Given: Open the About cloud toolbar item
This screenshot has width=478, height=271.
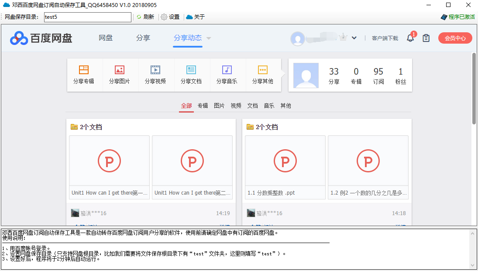Looking at the screenshot, I should point(196,17).
